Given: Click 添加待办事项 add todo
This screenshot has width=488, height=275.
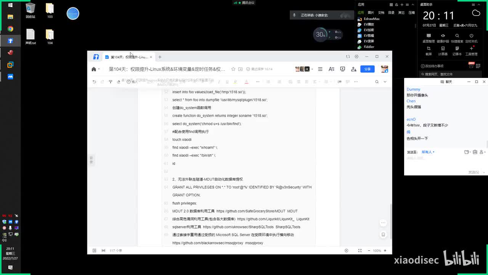Looking at the screenshot, I should click(x=432, y=66).
